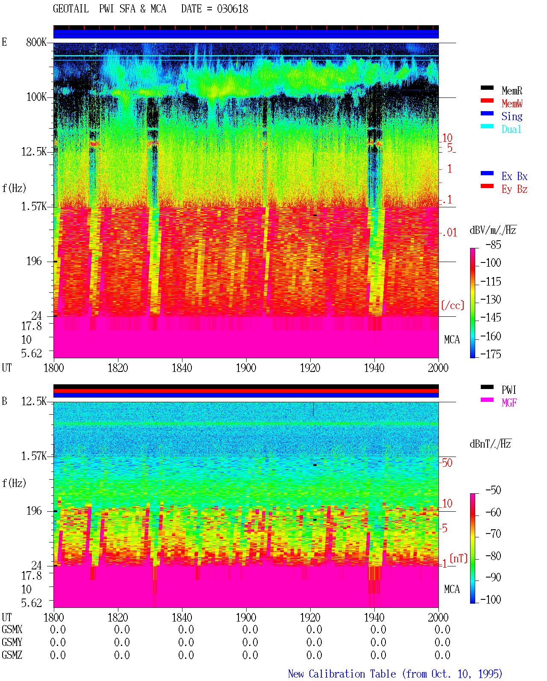Click the "MemW" legend label

512,103
